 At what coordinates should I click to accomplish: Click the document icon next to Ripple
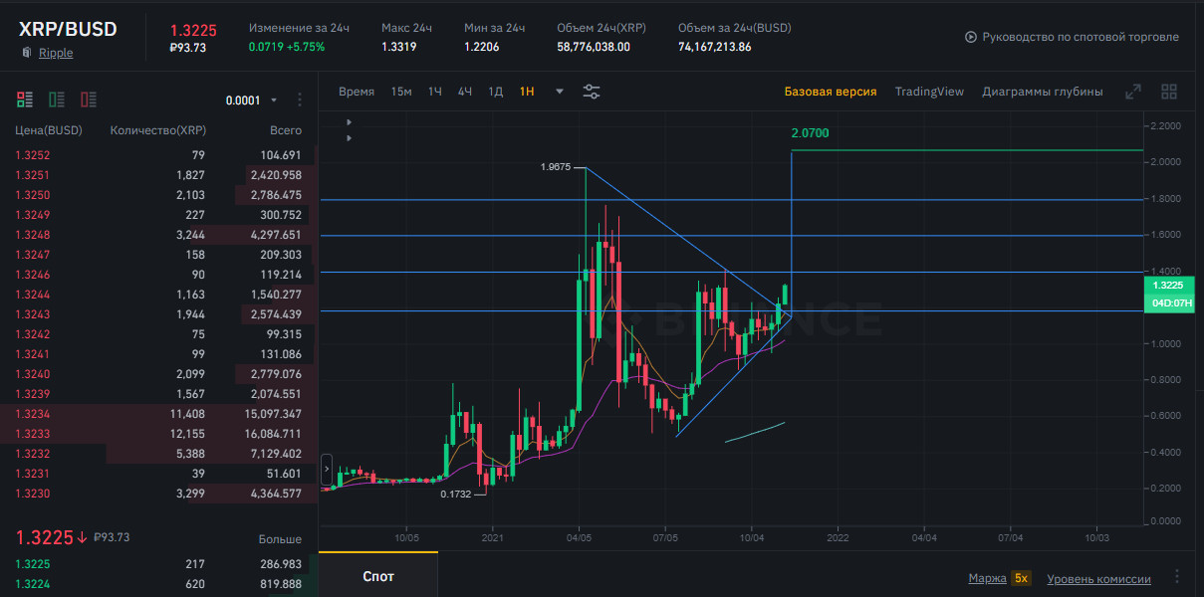coord(27,53)
